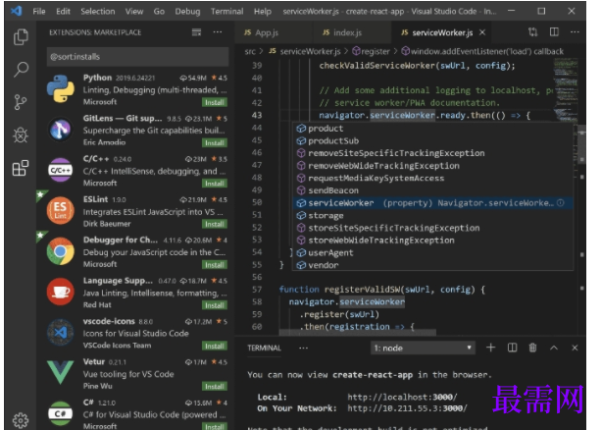602x430 pixels.
Task: Select Debugger for Chrome extension icon
Action: click(x=61, y=251)
